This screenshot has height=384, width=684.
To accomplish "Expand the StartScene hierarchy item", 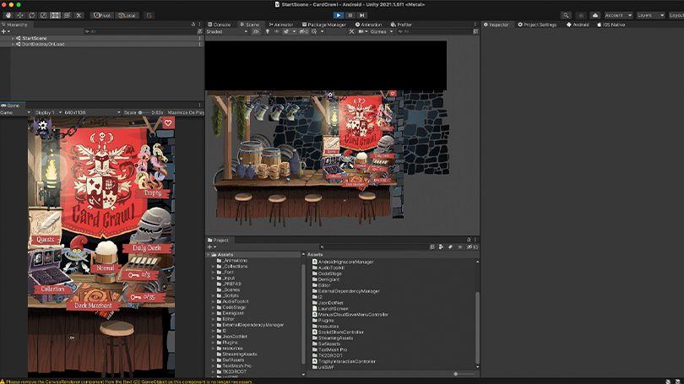I will (x=13, y=38).
